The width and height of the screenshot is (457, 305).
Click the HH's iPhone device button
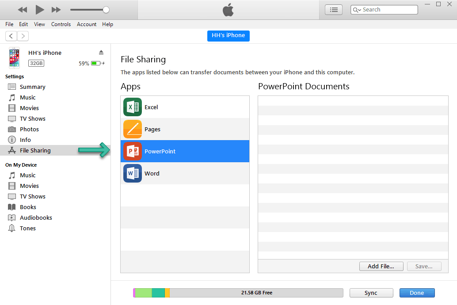[x=228, y=35]
